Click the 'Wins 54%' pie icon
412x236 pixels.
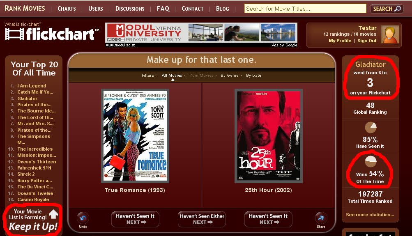(370, 161)
